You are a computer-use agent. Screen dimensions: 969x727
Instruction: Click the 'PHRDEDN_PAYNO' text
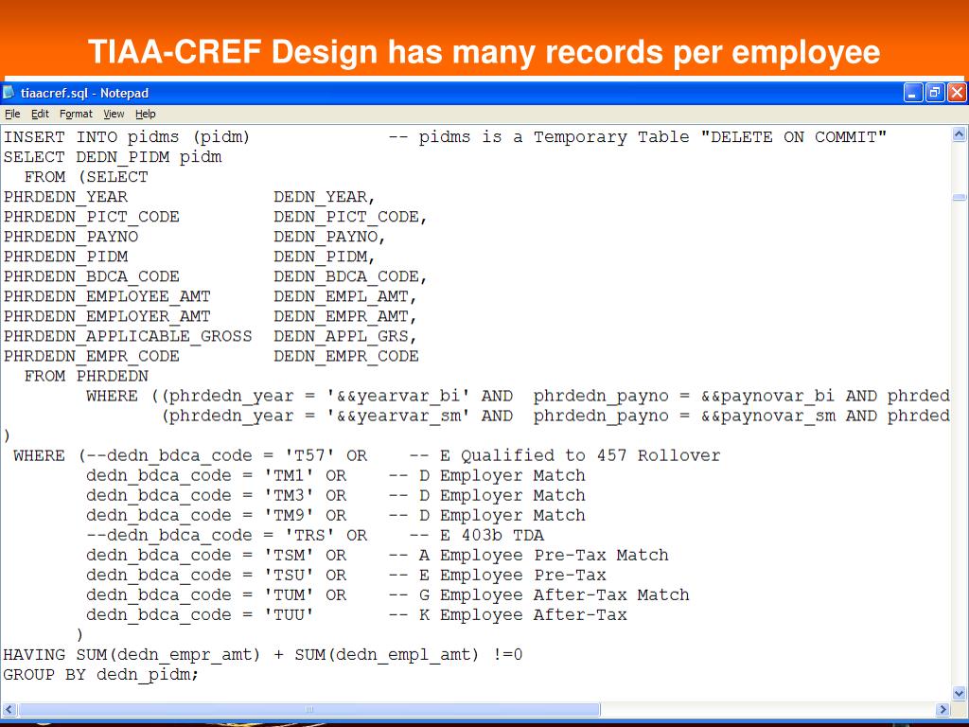(71, 237)
